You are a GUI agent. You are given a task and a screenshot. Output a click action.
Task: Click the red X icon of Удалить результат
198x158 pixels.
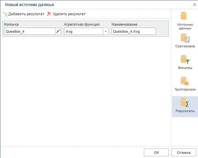click(49, 14)
